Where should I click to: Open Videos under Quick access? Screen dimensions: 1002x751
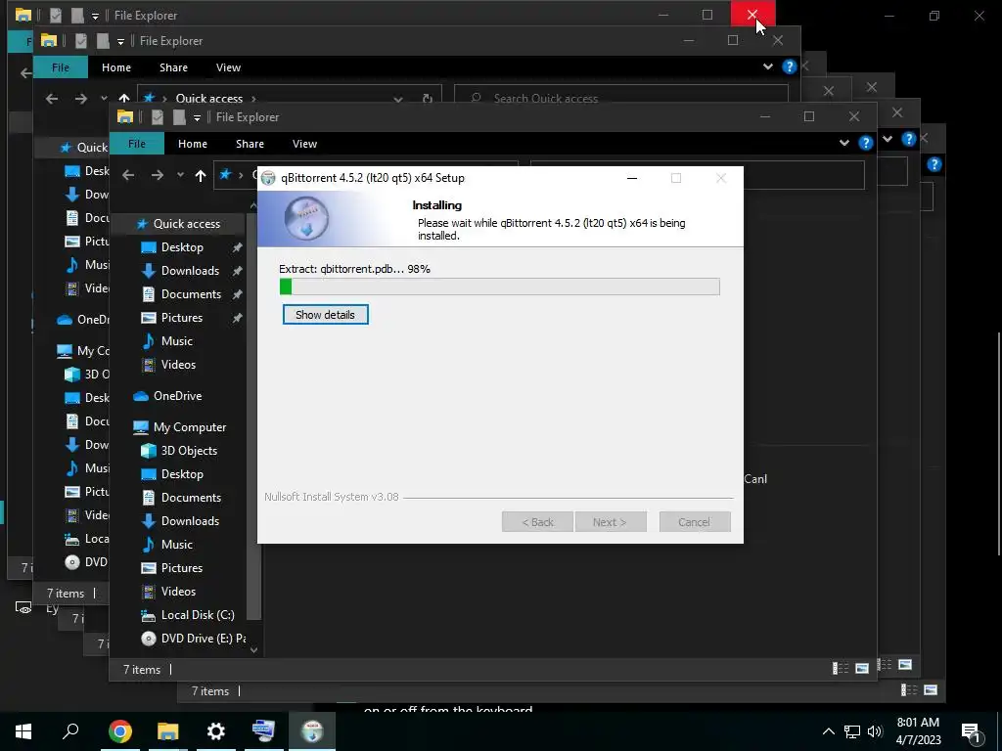coord(178,365)
